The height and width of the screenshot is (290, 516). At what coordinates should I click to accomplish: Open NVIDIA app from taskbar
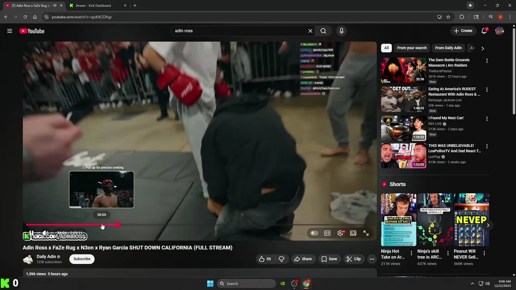(x=283, y=284)
